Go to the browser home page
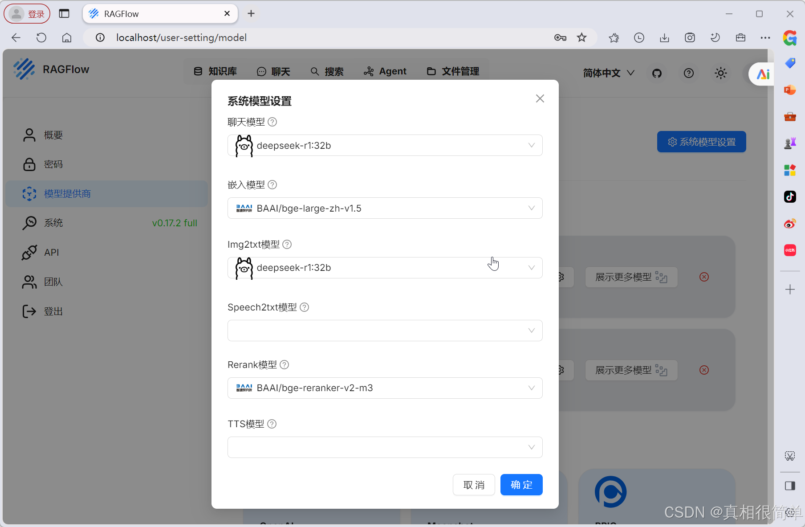This screenshot has width=805, height=527. pyautogui.click(x=67, y=38)
